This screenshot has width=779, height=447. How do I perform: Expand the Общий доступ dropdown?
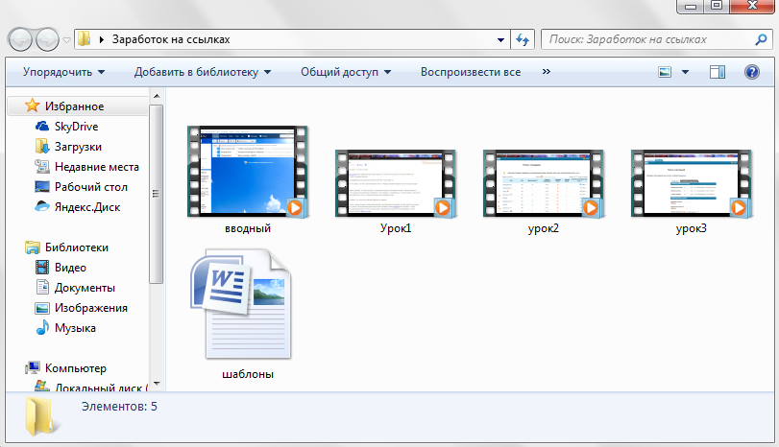click(346, 72)
